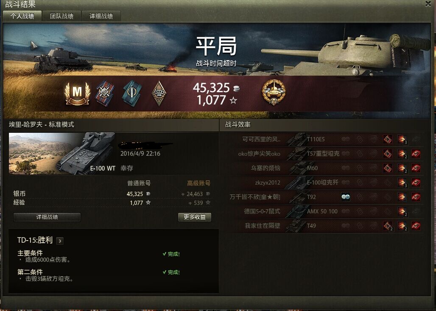
Task: Click the critical hit icon in the T49 row
Action: pos(388,226)
